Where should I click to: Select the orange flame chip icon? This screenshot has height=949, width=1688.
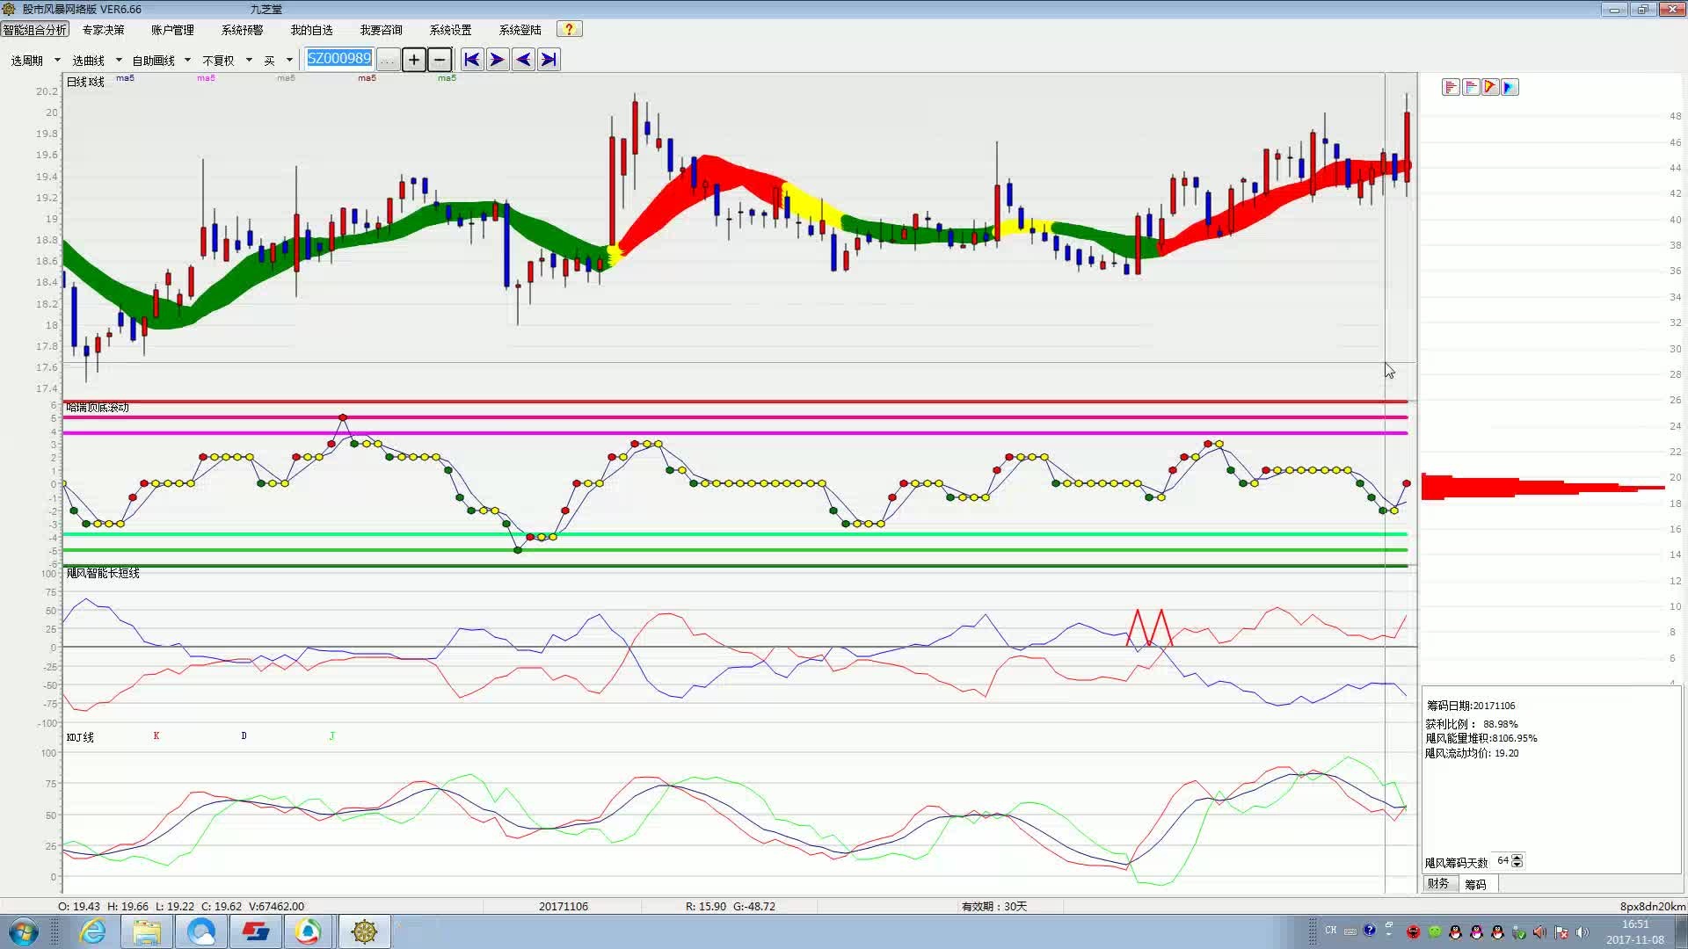pos(1490,87)
